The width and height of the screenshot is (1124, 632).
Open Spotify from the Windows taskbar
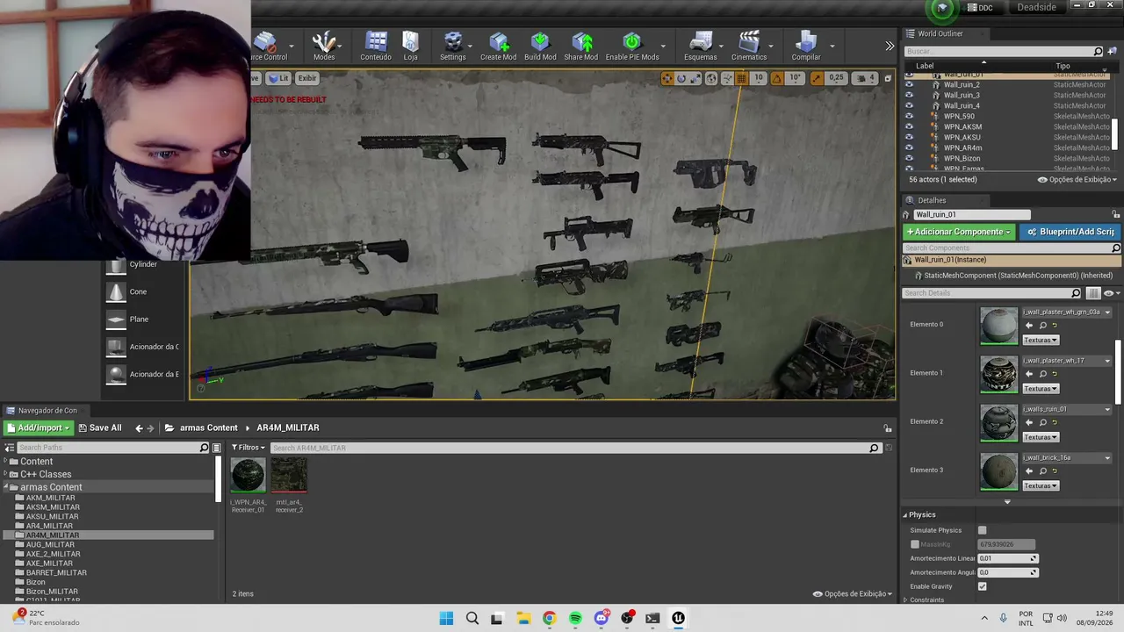575,618
